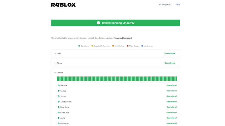The height and width of the screenshot is (126, 225).
Task: Click the Roblox Running Smoothly banner
Action: tap(115, 23)
